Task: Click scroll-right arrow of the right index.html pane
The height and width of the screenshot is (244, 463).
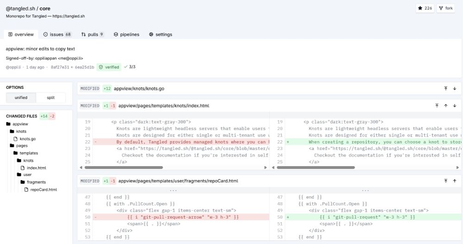Action: point(458,168)
